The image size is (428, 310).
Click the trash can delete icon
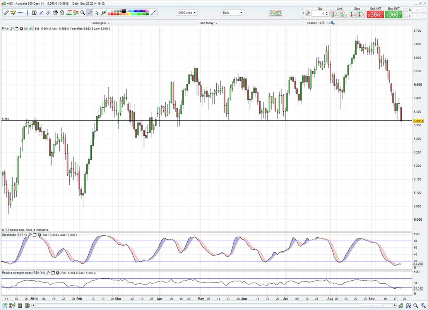pos(62,13)
